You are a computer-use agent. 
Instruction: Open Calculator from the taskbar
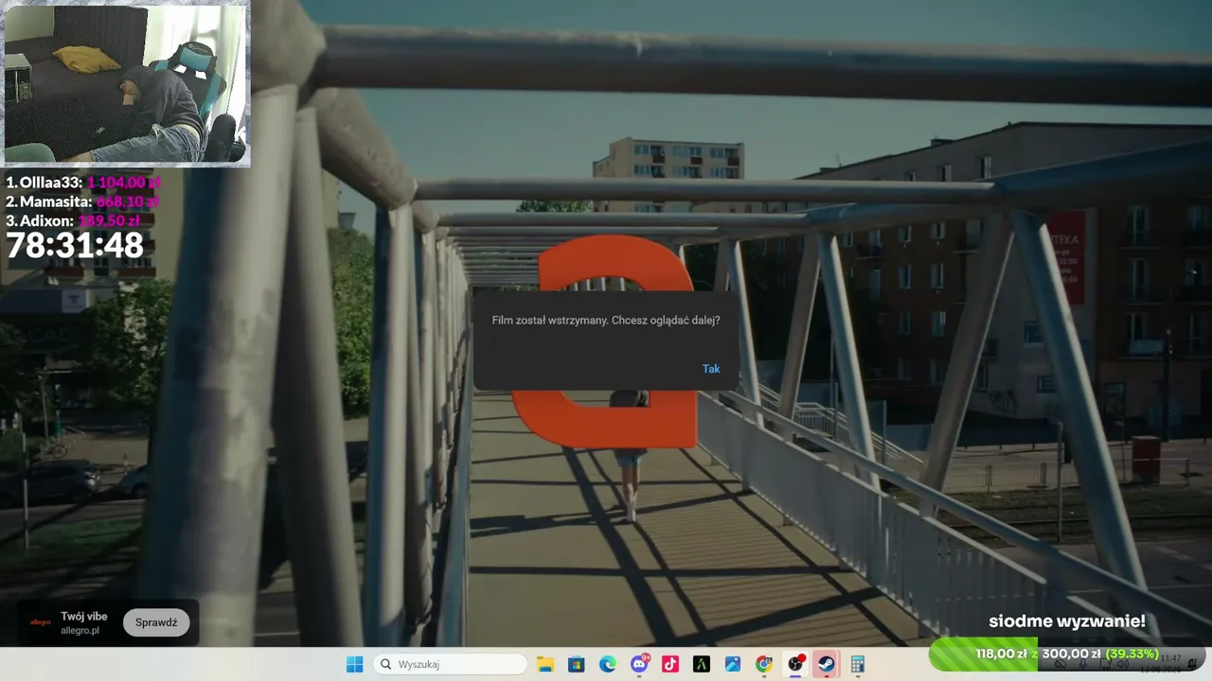coord(857,664)
